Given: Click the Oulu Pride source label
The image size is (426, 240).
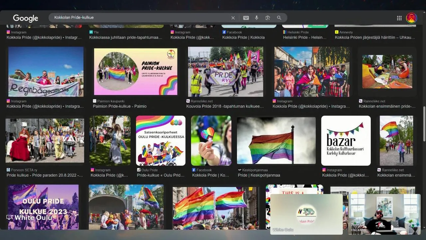Looking at the screenshot, I should click(150, 170).
